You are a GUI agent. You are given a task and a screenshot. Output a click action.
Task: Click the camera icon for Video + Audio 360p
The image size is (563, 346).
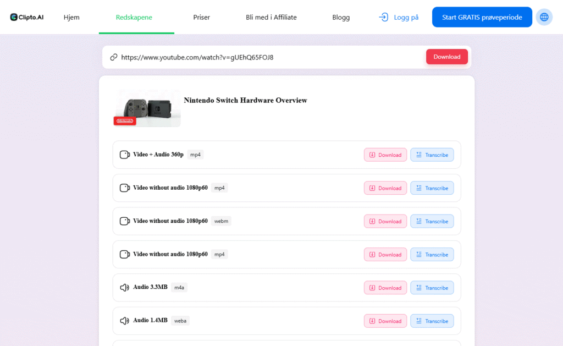[x=125, y=155]
